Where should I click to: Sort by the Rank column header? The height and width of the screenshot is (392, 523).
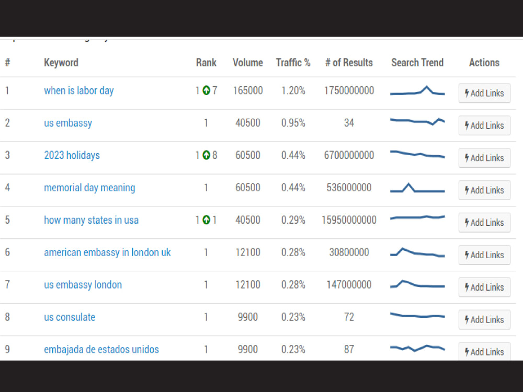206,63
